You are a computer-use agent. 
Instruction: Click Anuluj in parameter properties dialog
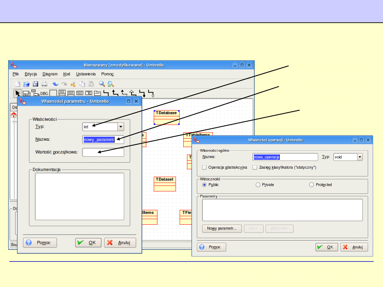(x=120, y=243)
